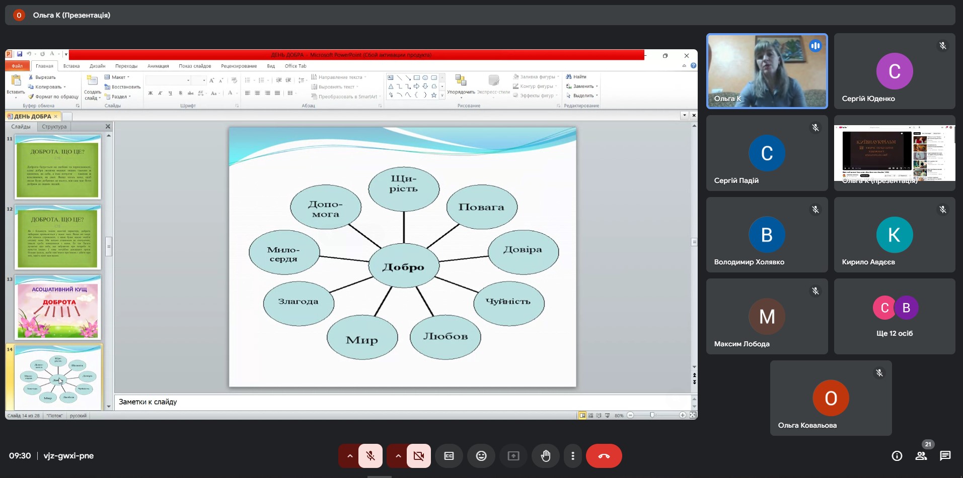Unmute the microphone
The image size is (963, 478).
point(371,456)
